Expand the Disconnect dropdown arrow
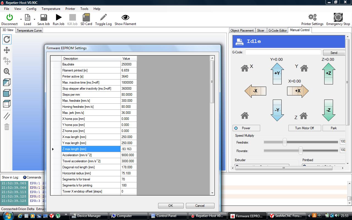 tap(21, 20)
